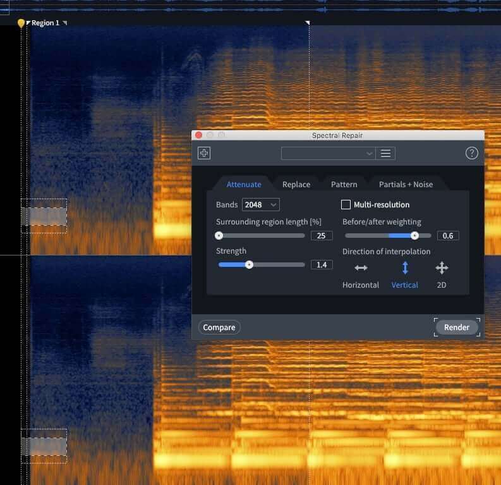This screenshot has width=501, height=485.
Task: Expand the Region 1 name arrow
Action: (x=65, y=23)
